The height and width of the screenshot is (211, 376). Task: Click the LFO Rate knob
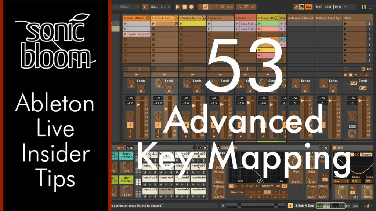point(342,192)
